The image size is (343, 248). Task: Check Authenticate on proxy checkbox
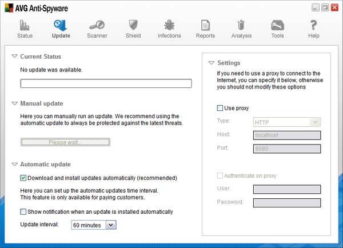click(220, 175)
